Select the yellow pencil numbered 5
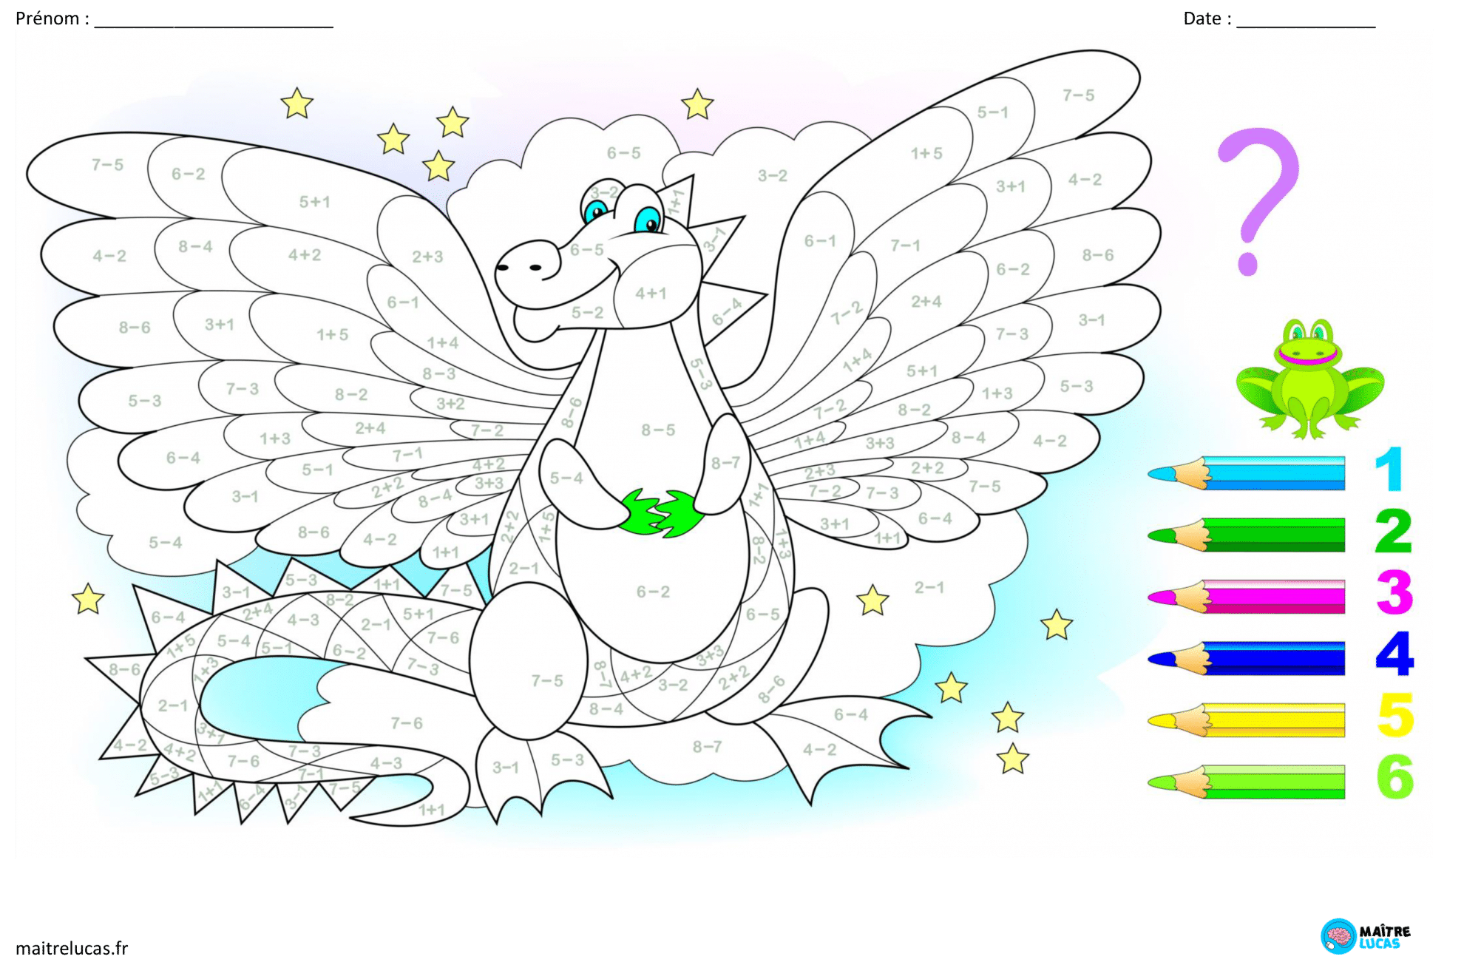 tap(1247, 720)
